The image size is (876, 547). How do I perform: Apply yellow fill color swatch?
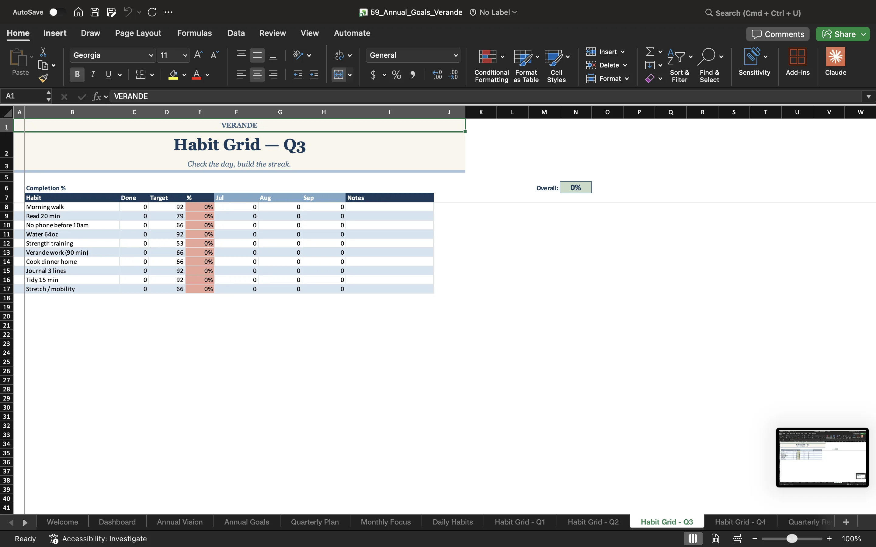coord(173,75)
